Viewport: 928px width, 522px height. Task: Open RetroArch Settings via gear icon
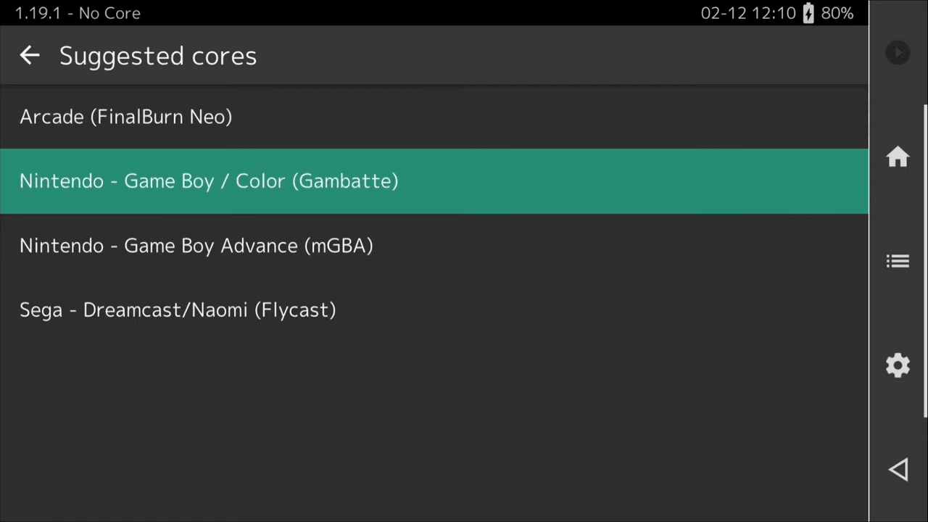(898, 365)
